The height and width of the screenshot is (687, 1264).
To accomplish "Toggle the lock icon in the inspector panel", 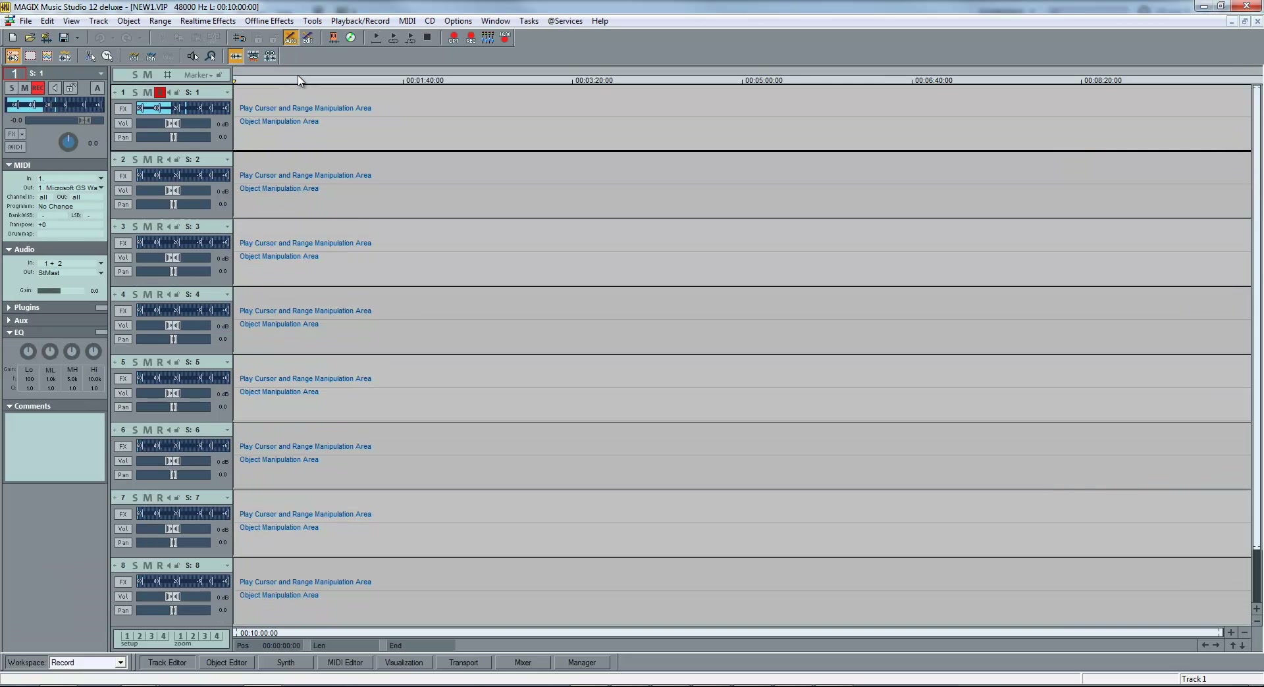I will tap(72, 88).
